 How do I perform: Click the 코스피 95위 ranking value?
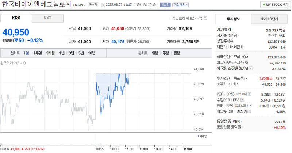click(277, 36)
